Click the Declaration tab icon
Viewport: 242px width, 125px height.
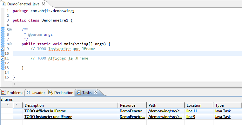[50, 92]
